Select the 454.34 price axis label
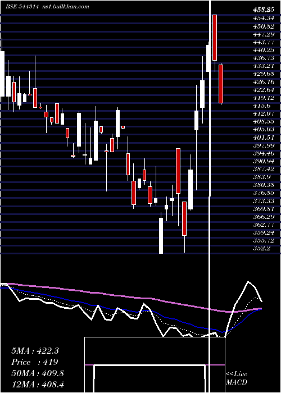 click(x=263, y=18)
